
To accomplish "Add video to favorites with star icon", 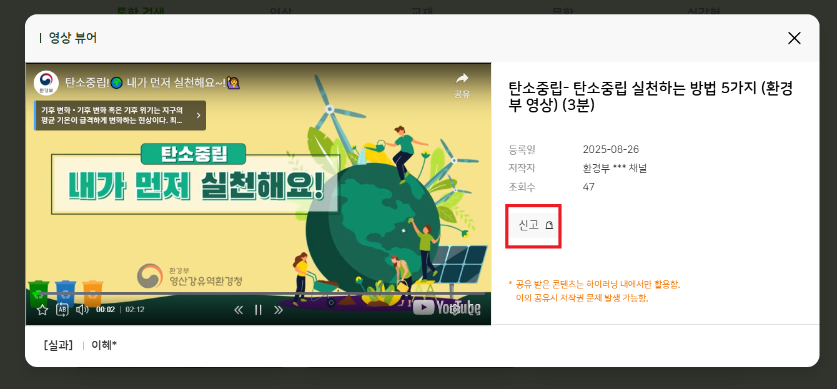I will click(x=42, y=310).
